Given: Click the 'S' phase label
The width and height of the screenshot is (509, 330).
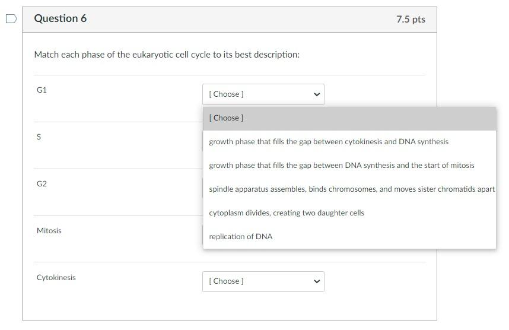Looking at the screenshot, I should pyautogui.click(x=39, y=137).
